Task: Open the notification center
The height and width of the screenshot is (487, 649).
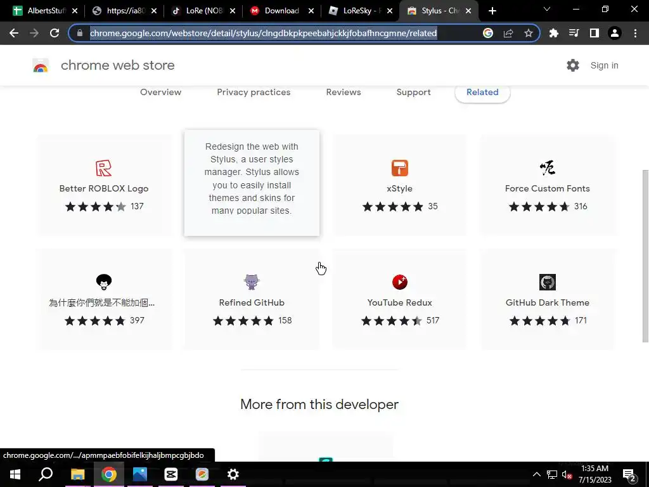Action: coord(629,475)
